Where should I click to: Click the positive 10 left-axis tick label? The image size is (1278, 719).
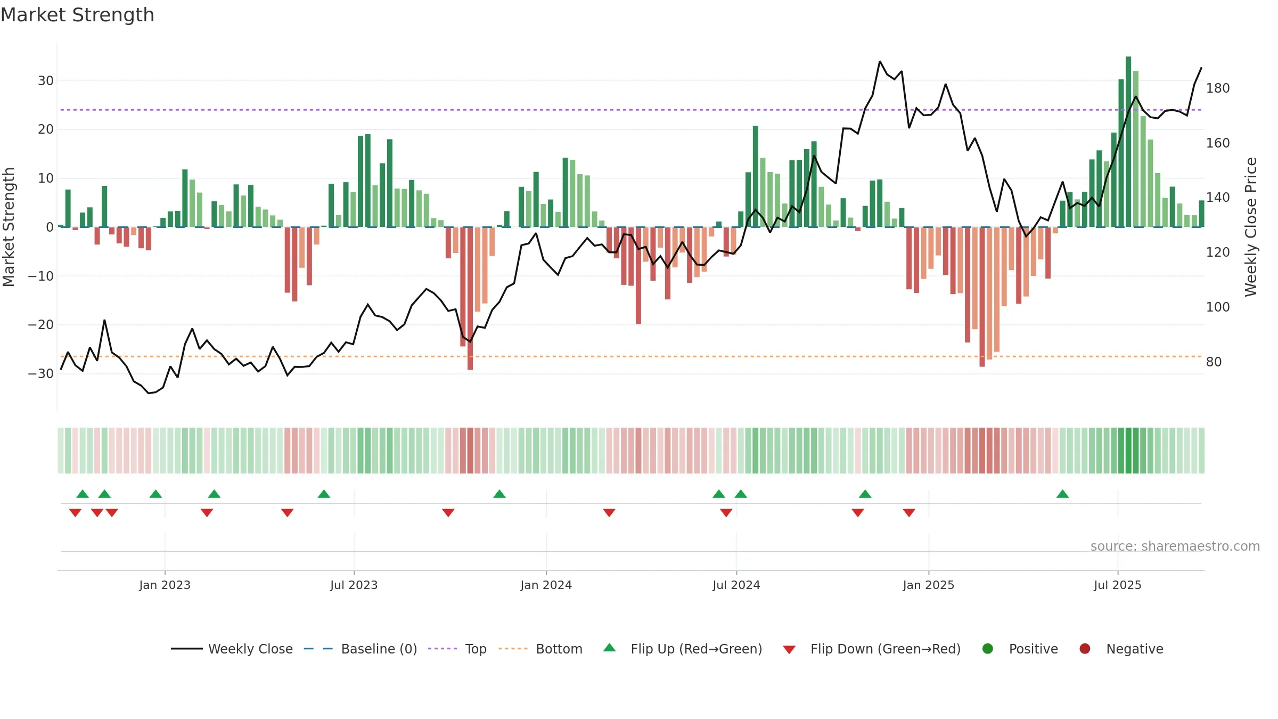click(x=46, y=178)
